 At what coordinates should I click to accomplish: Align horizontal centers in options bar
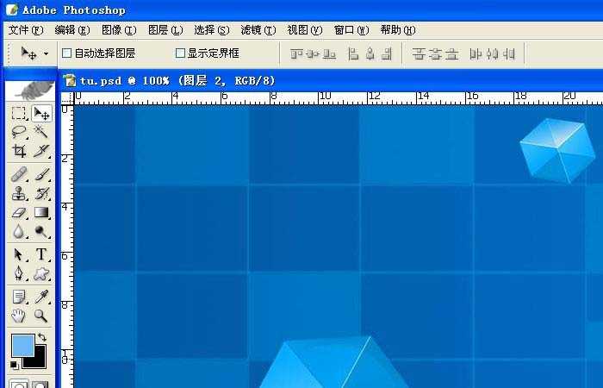click(370, 53)
